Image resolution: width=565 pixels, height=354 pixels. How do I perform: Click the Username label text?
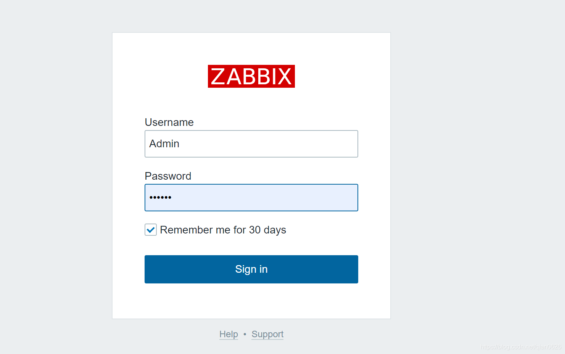click(169, 122)
